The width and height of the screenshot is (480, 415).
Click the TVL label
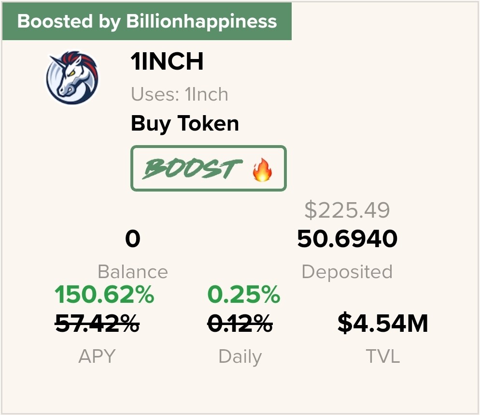pos(383,356)
